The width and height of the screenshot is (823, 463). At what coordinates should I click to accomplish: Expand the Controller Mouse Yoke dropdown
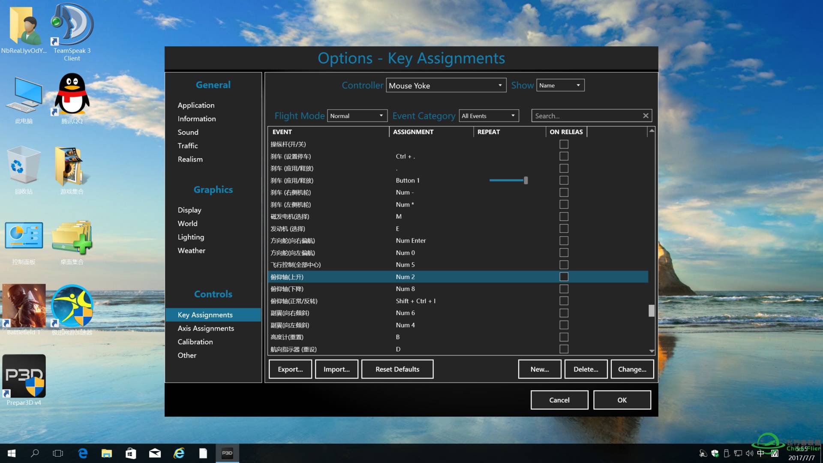point(446,85)
